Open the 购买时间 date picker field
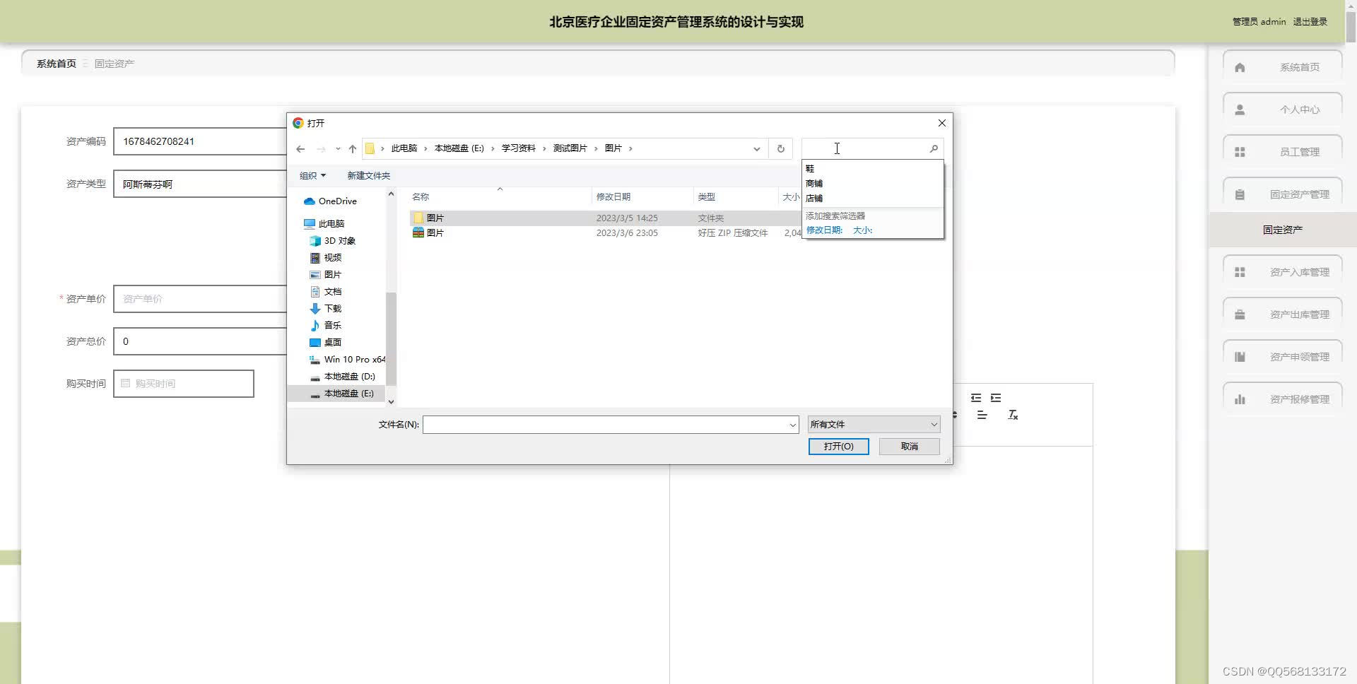The width and height of the screenshot is (1357, 684). 184,384
